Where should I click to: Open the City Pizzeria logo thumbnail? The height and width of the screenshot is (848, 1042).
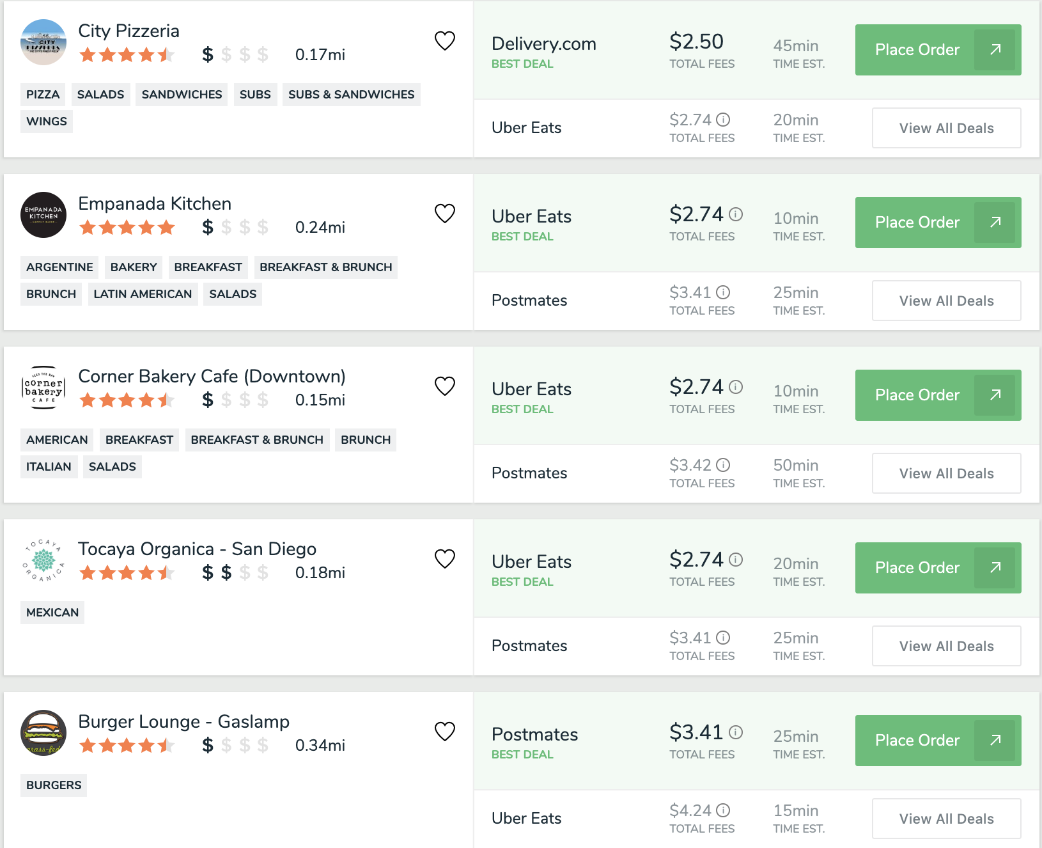click(43, 42)
